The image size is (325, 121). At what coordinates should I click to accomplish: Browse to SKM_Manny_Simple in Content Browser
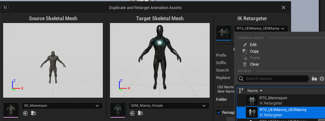(141, 113)
